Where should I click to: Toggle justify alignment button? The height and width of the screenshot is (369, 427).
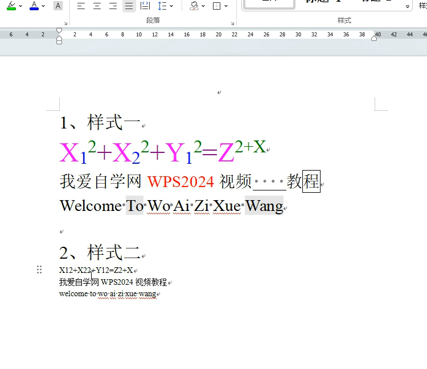point(129,6)
